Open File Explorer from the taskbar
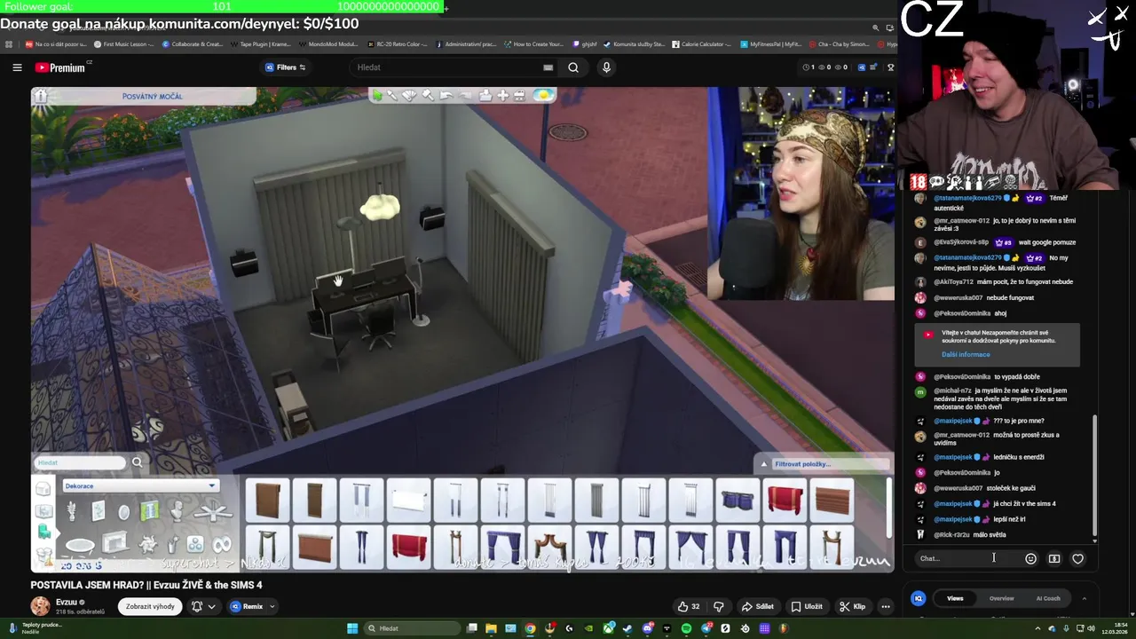Image resolution: width=1136 pixels, height=639 pixels. [490, 628]
